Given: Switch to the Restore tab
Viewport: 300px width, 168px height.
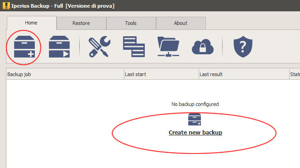Looking at the screenshot, I should 81,23.
